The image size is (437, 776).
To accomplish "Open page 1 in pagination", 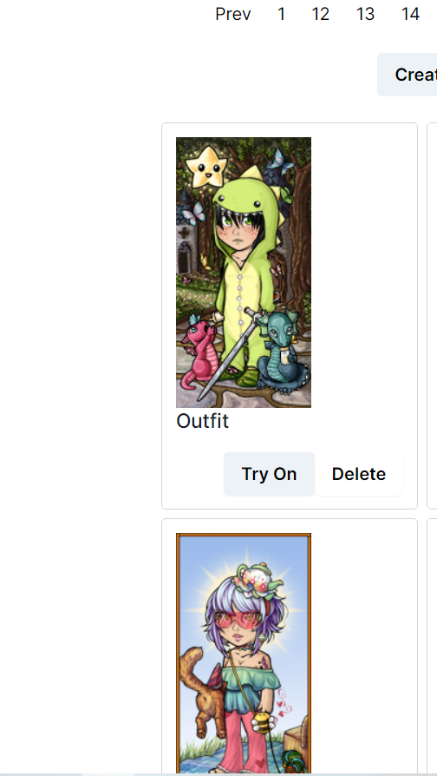I will [x=281, y=15].
